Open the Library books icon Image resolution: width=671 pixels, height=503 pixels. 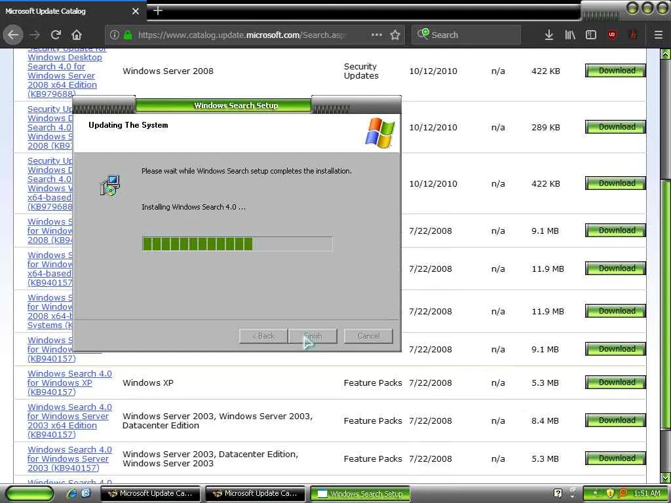point(570,35)
